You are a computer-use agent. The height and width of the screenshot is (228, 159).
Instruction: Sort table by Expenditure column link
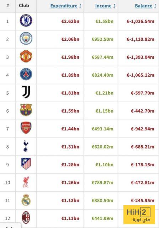[64, 6]
